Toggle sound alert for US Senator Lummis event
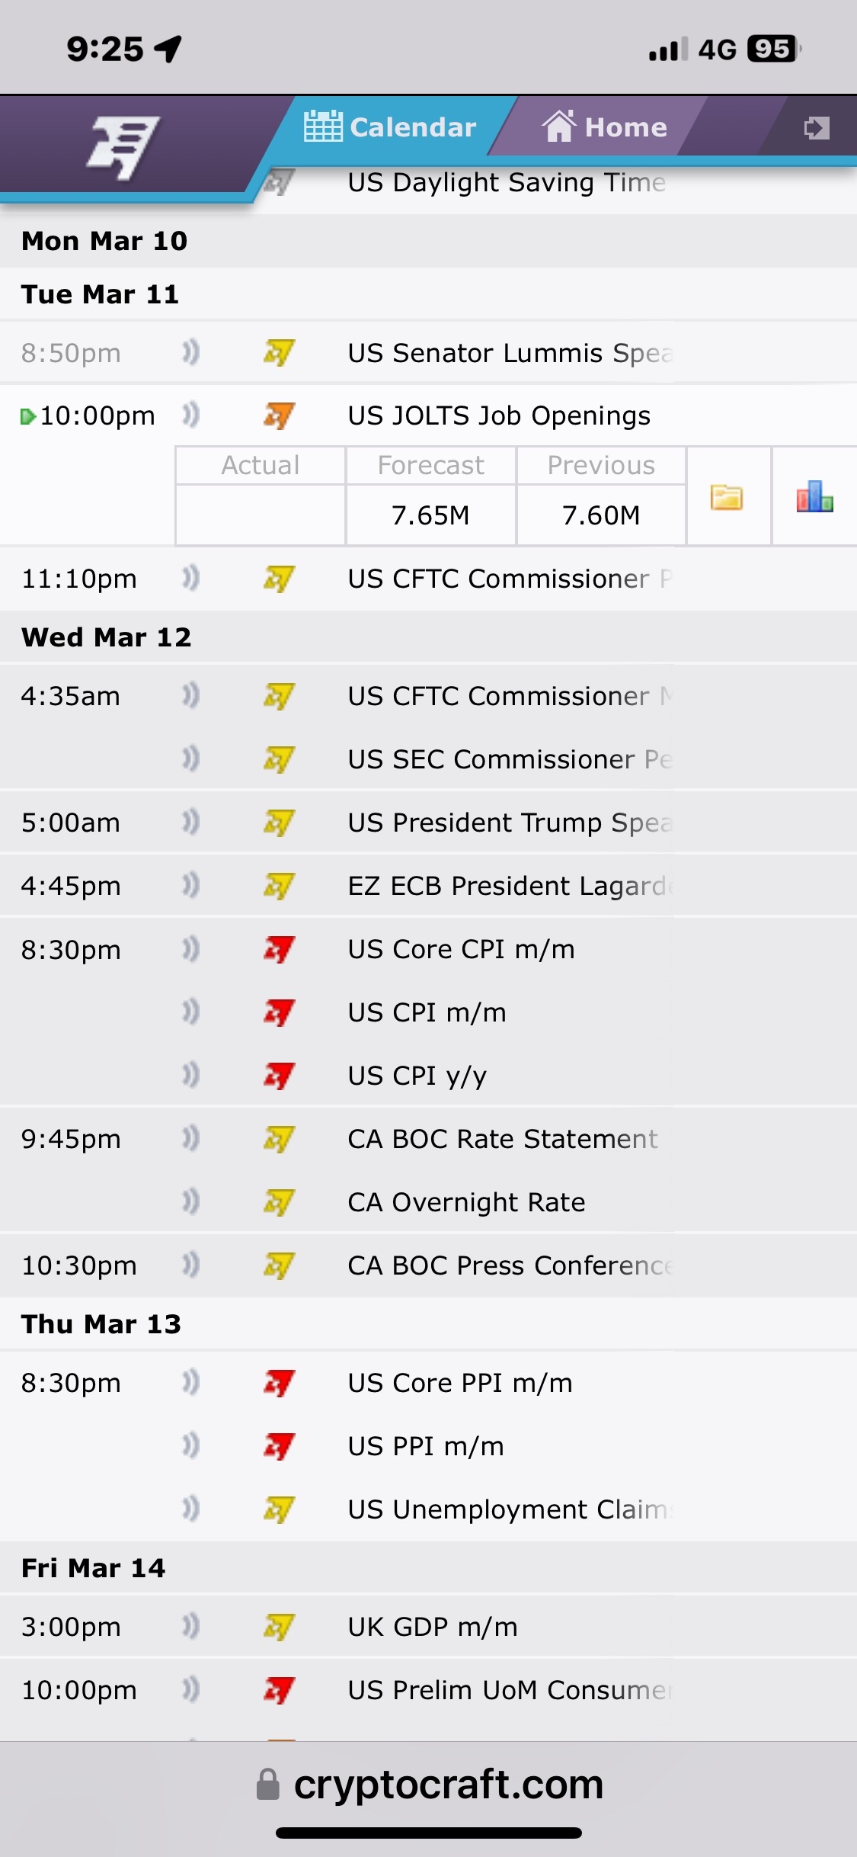Screen dimensions: 857x1857 (x=190, y=353)
